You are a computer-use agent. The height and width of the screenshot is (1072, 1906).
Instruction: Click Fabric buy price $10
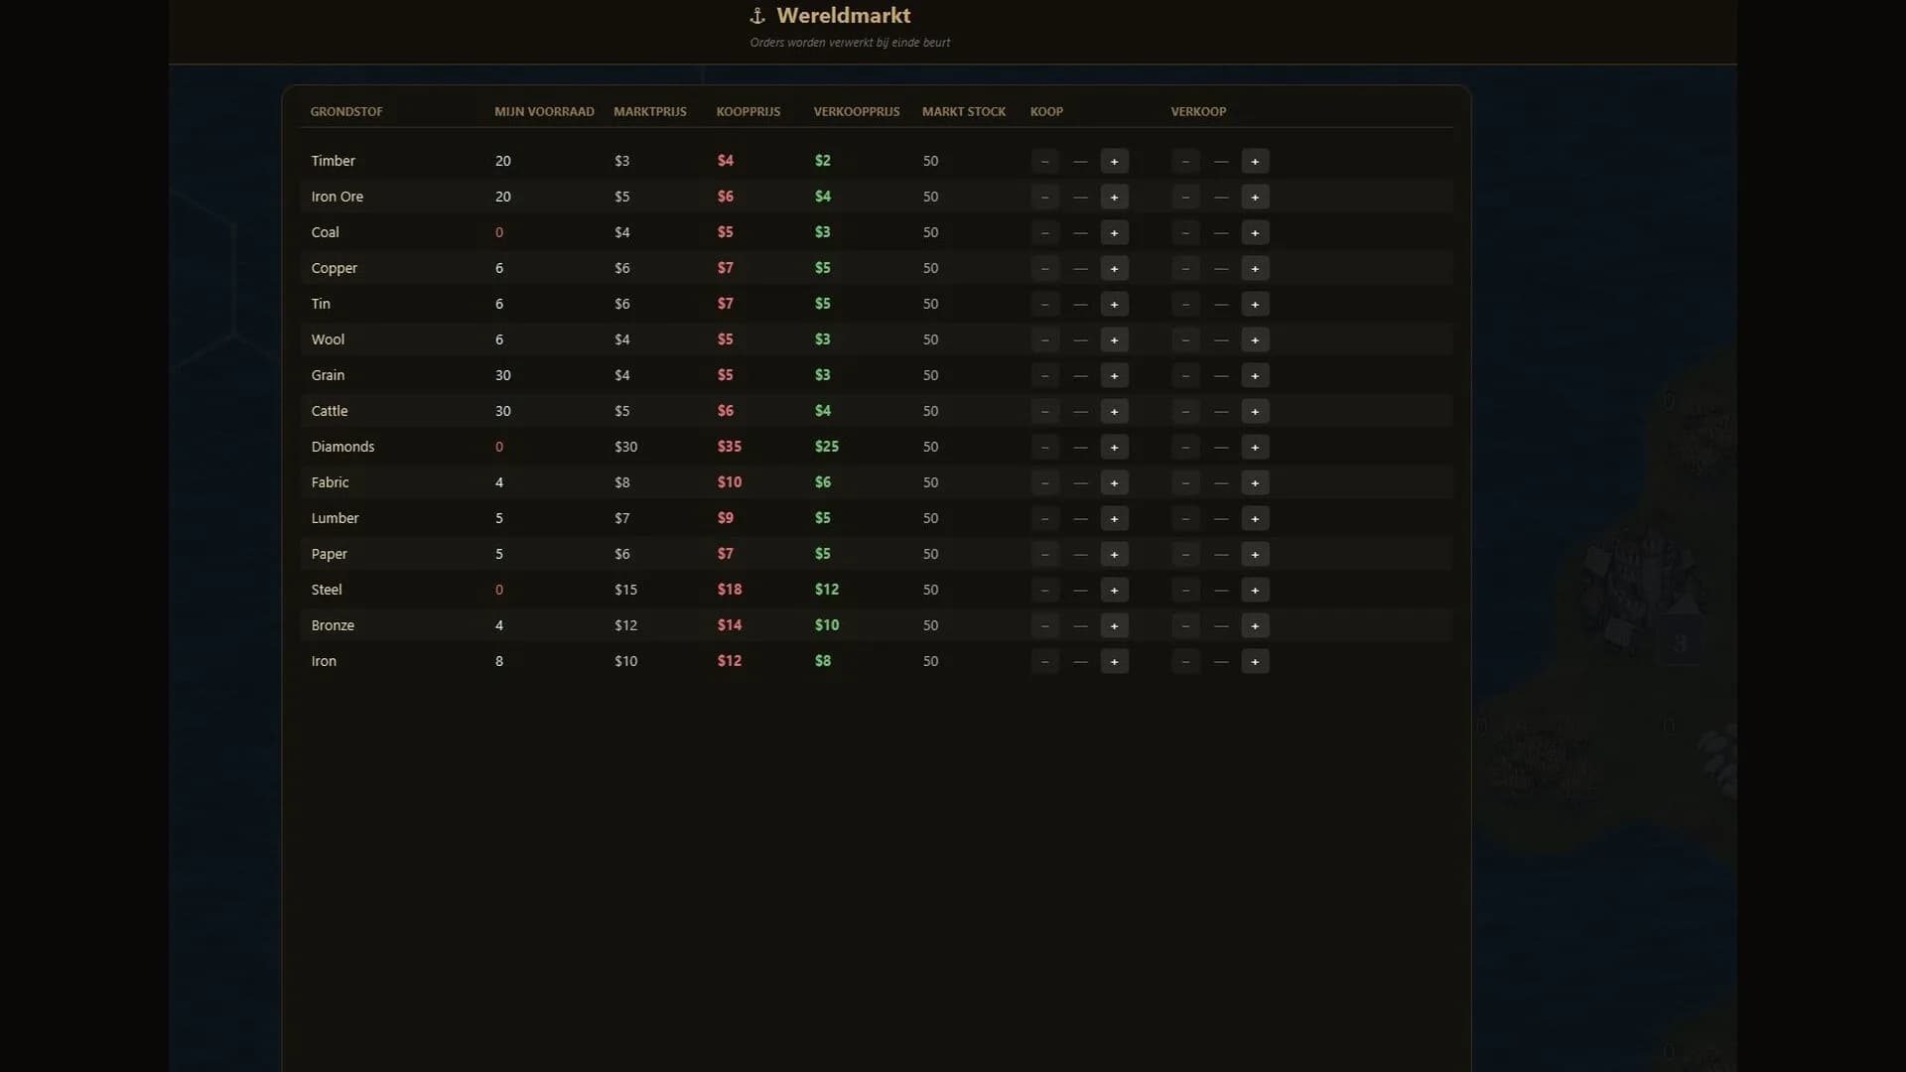point(730,482)
